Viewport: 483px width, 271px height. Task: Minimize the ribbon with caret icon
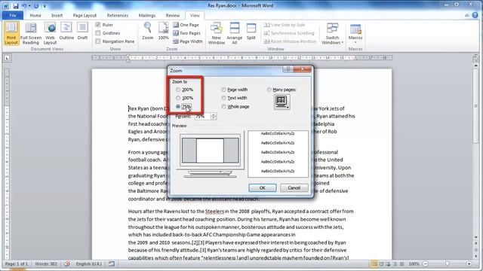pyautogui.click(x=467, y=15)
